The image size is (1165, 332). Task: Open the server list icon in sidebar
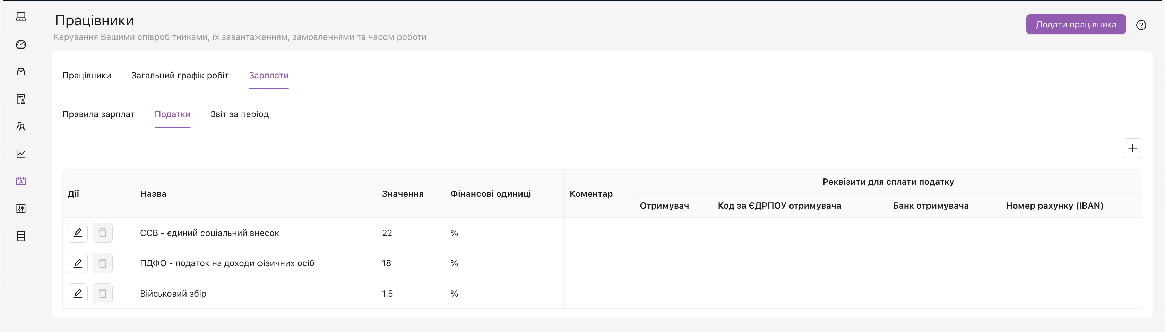point(21,236)
